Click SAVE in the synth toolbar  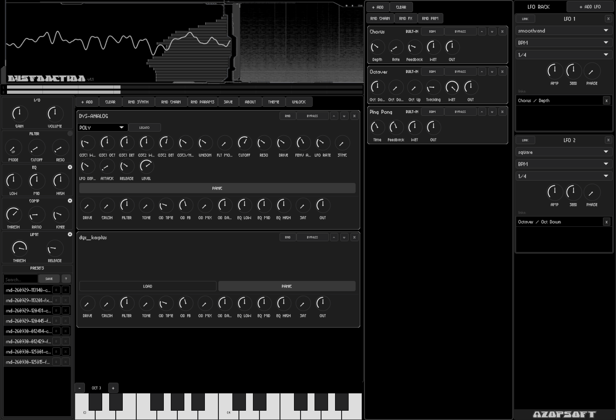click(x=228, y=102)
